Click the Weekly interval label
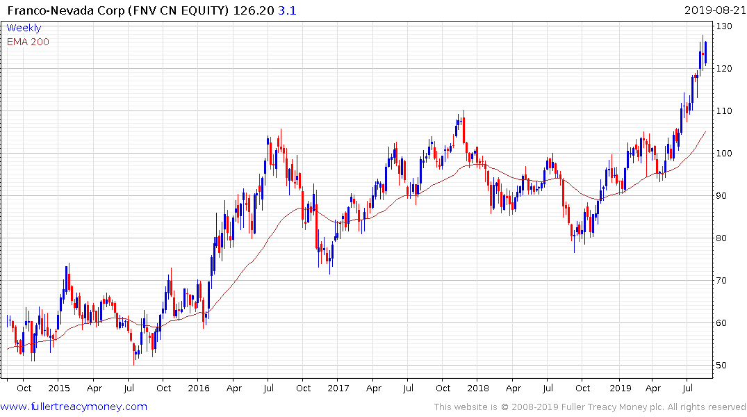 [24, 28]
